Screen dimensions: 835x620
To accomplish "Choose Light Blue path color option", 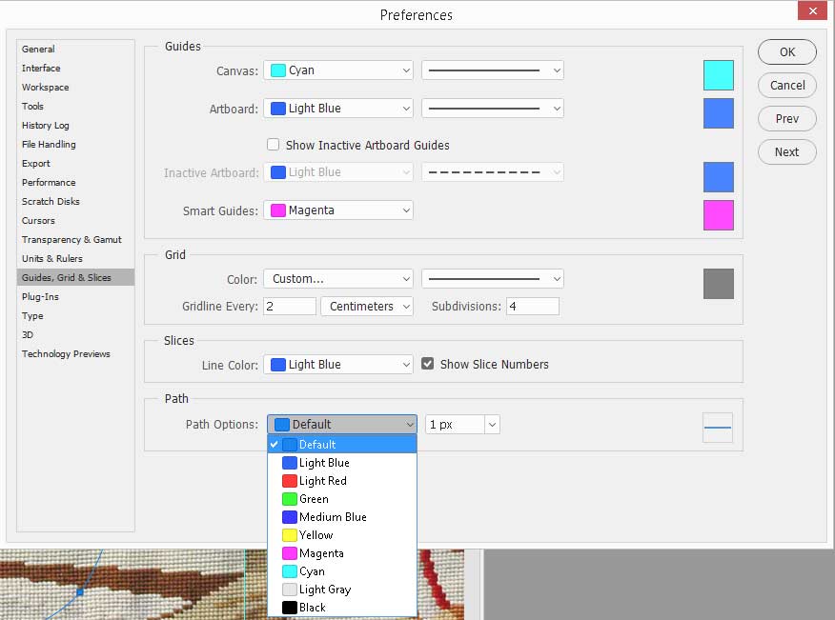I will point(342,463).
